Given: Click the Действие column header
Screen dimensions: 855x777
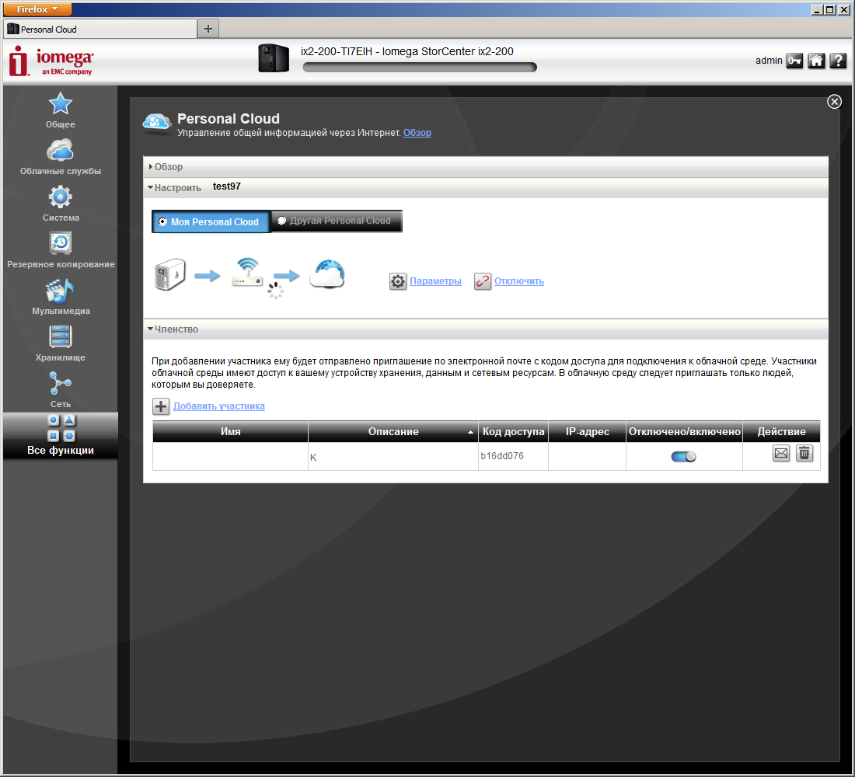Looking at the screenshot, I should (781, 431).
